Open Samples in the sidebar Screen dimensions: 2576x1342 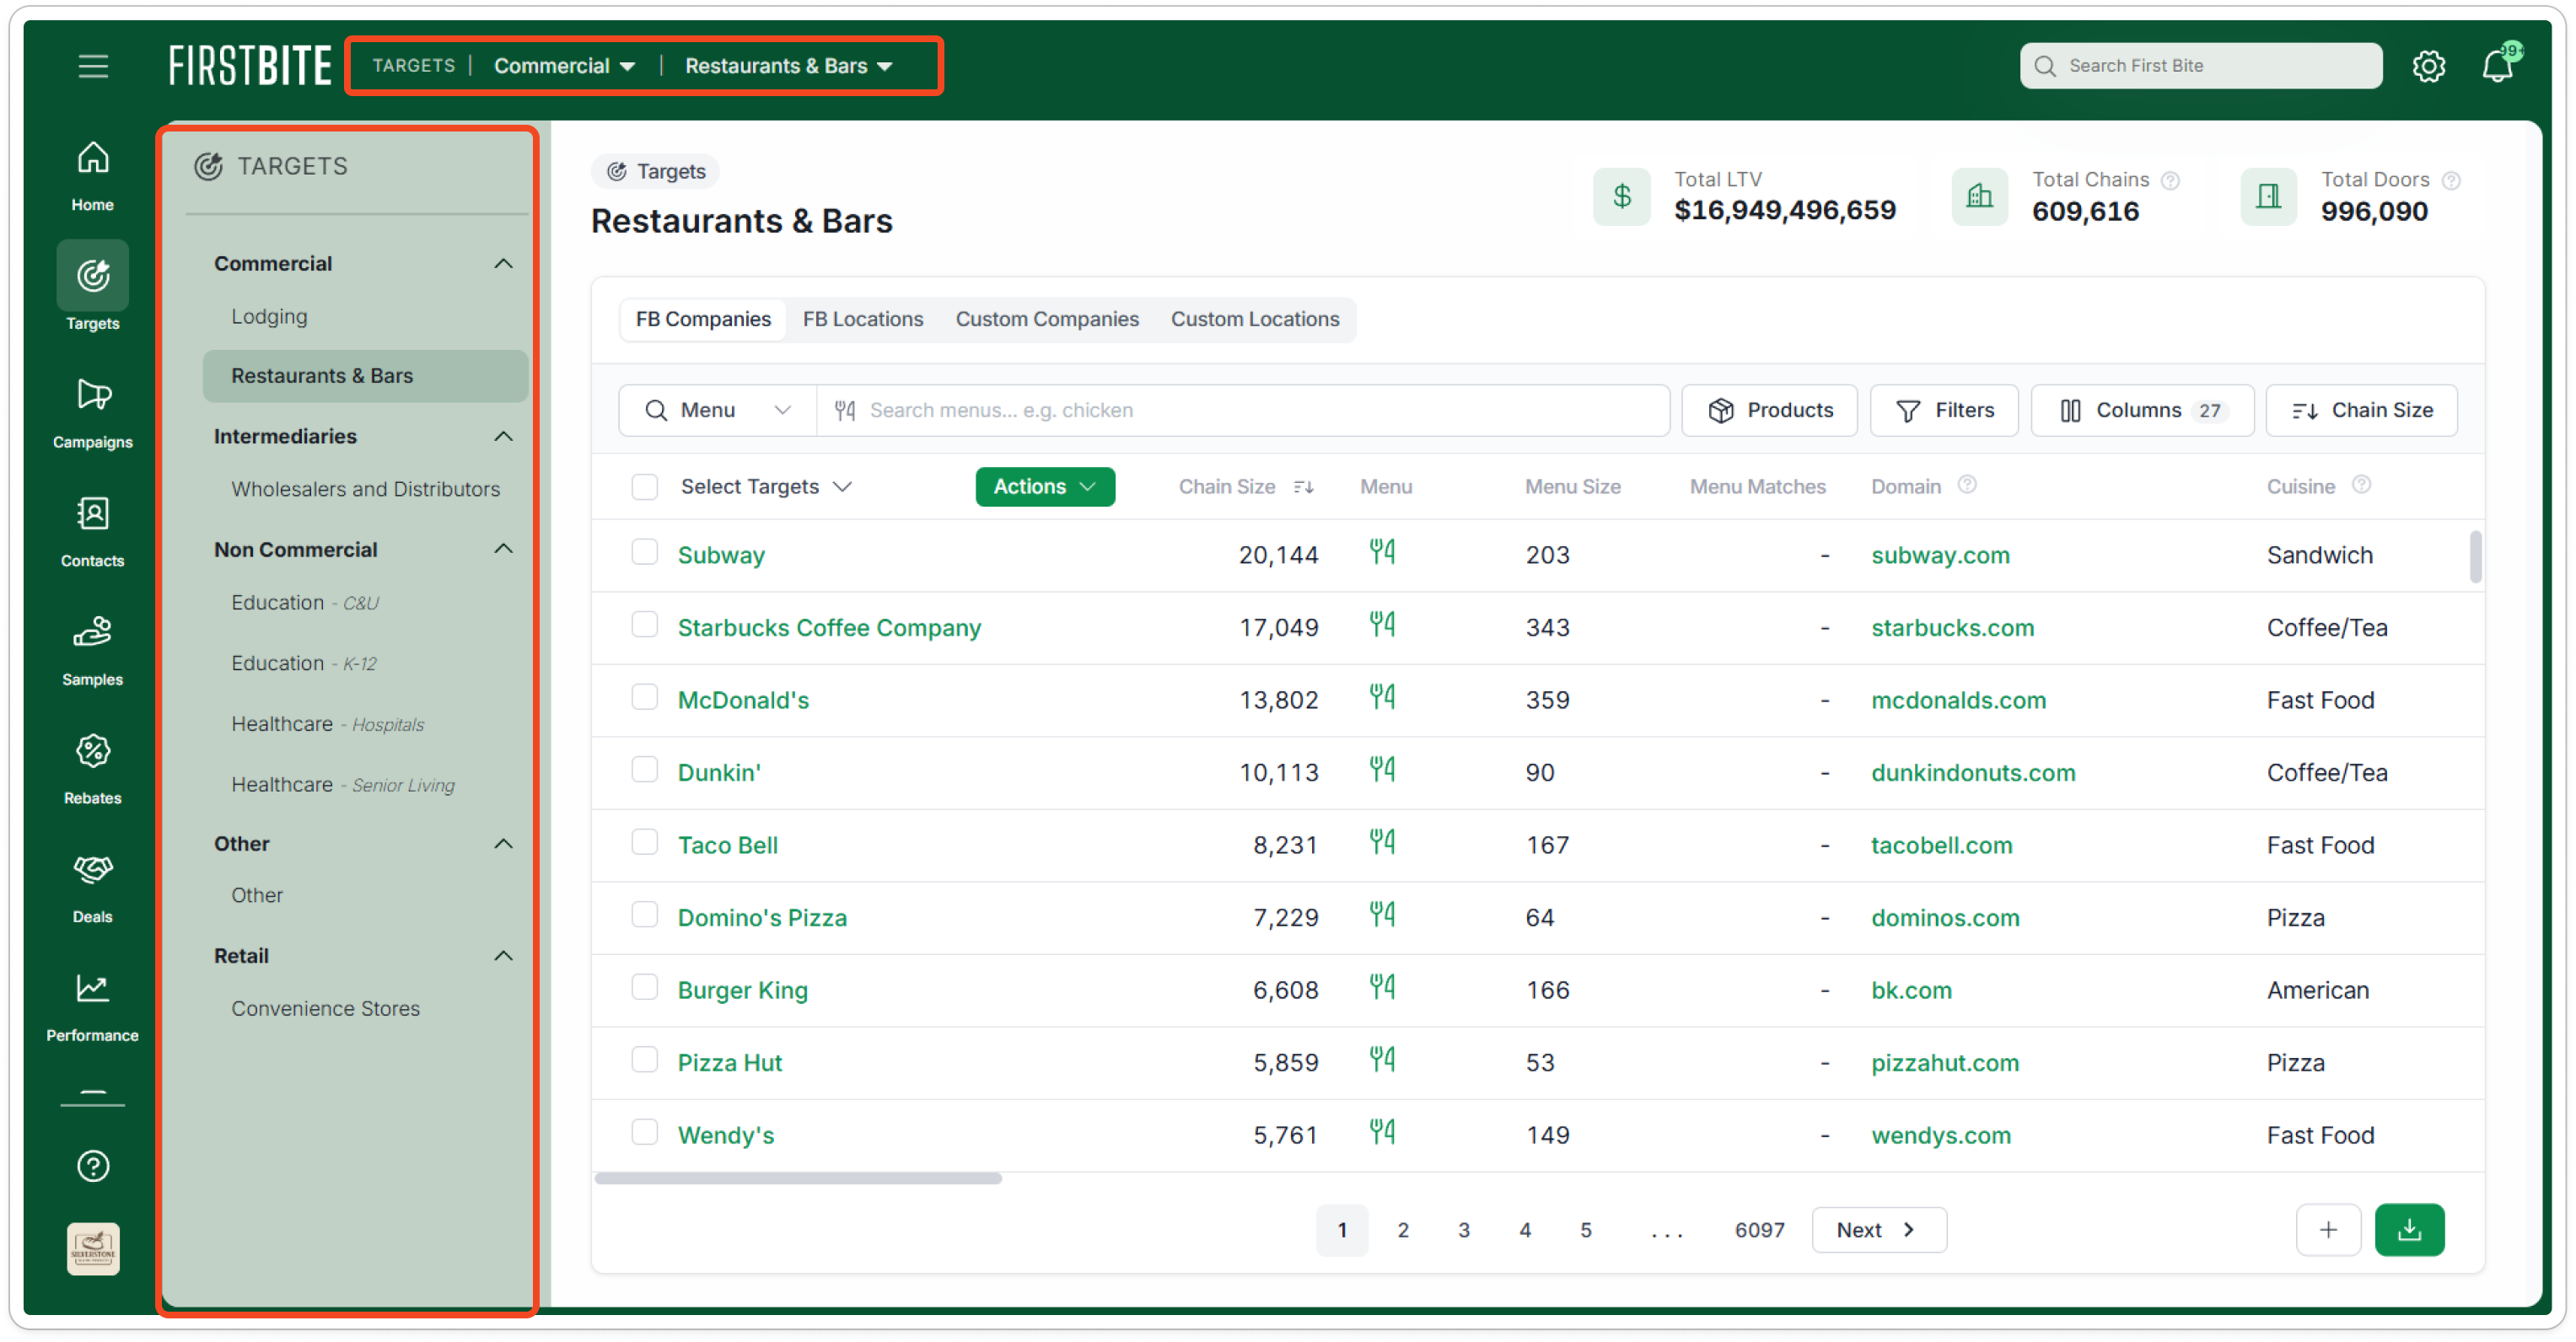click(92, 651)
